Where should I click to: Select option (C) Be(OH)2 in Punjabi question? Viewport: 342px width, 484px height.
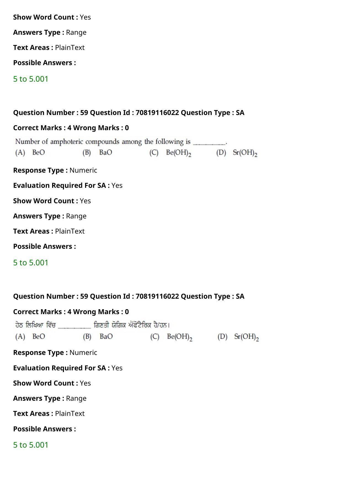click(171, 337)
